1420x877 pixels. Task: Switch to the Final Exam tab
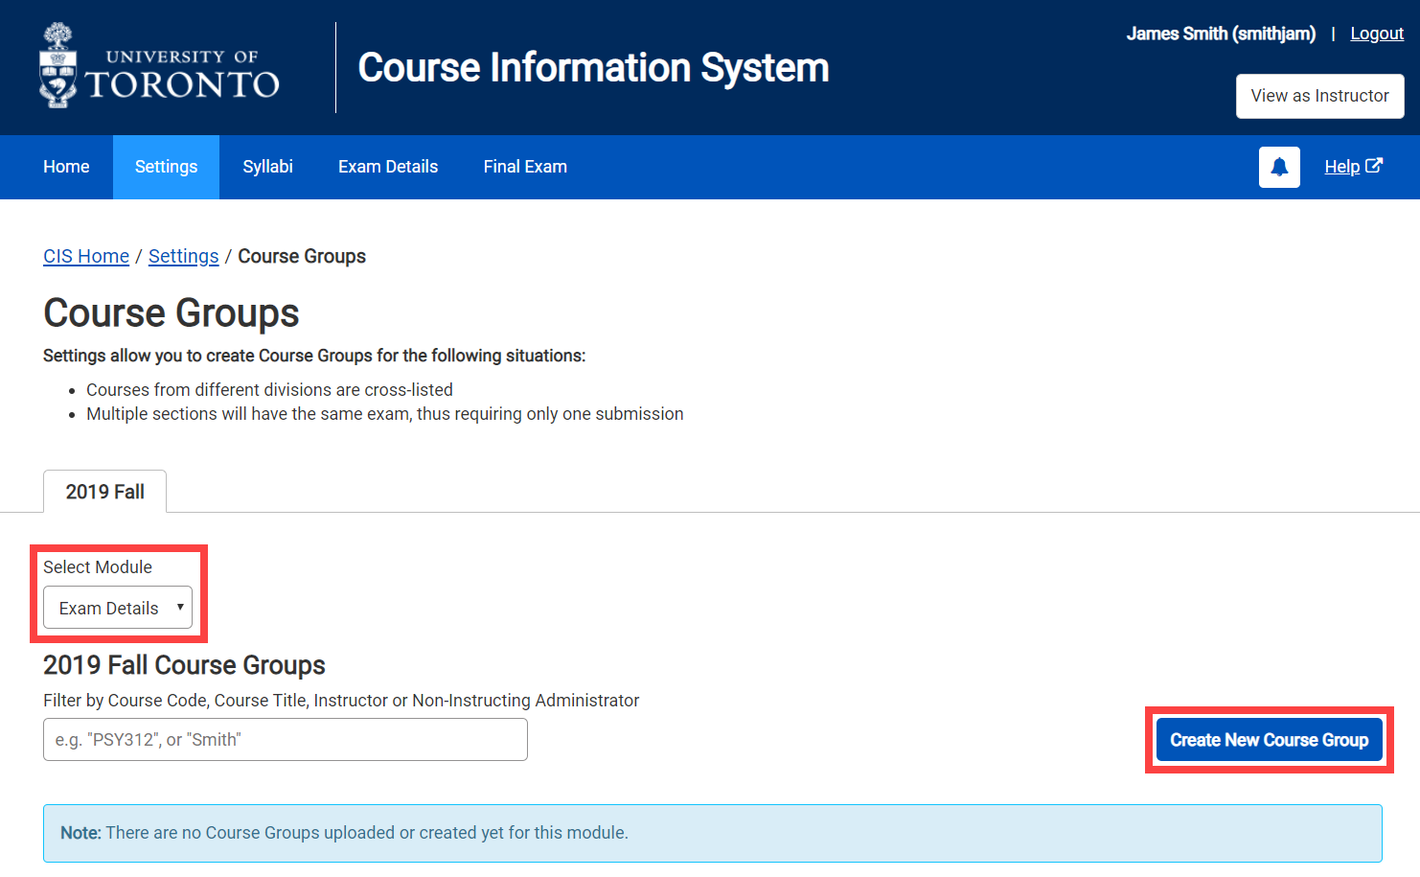tap(525, 167)
